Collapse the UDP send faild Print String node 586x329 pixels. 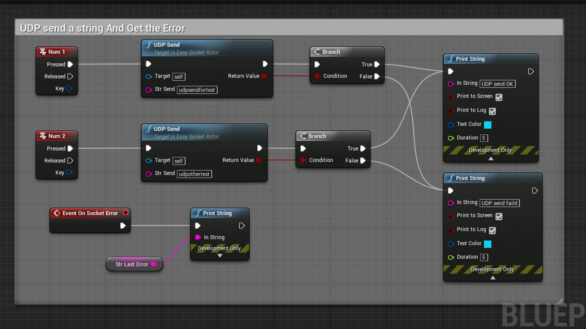point(493,278)
